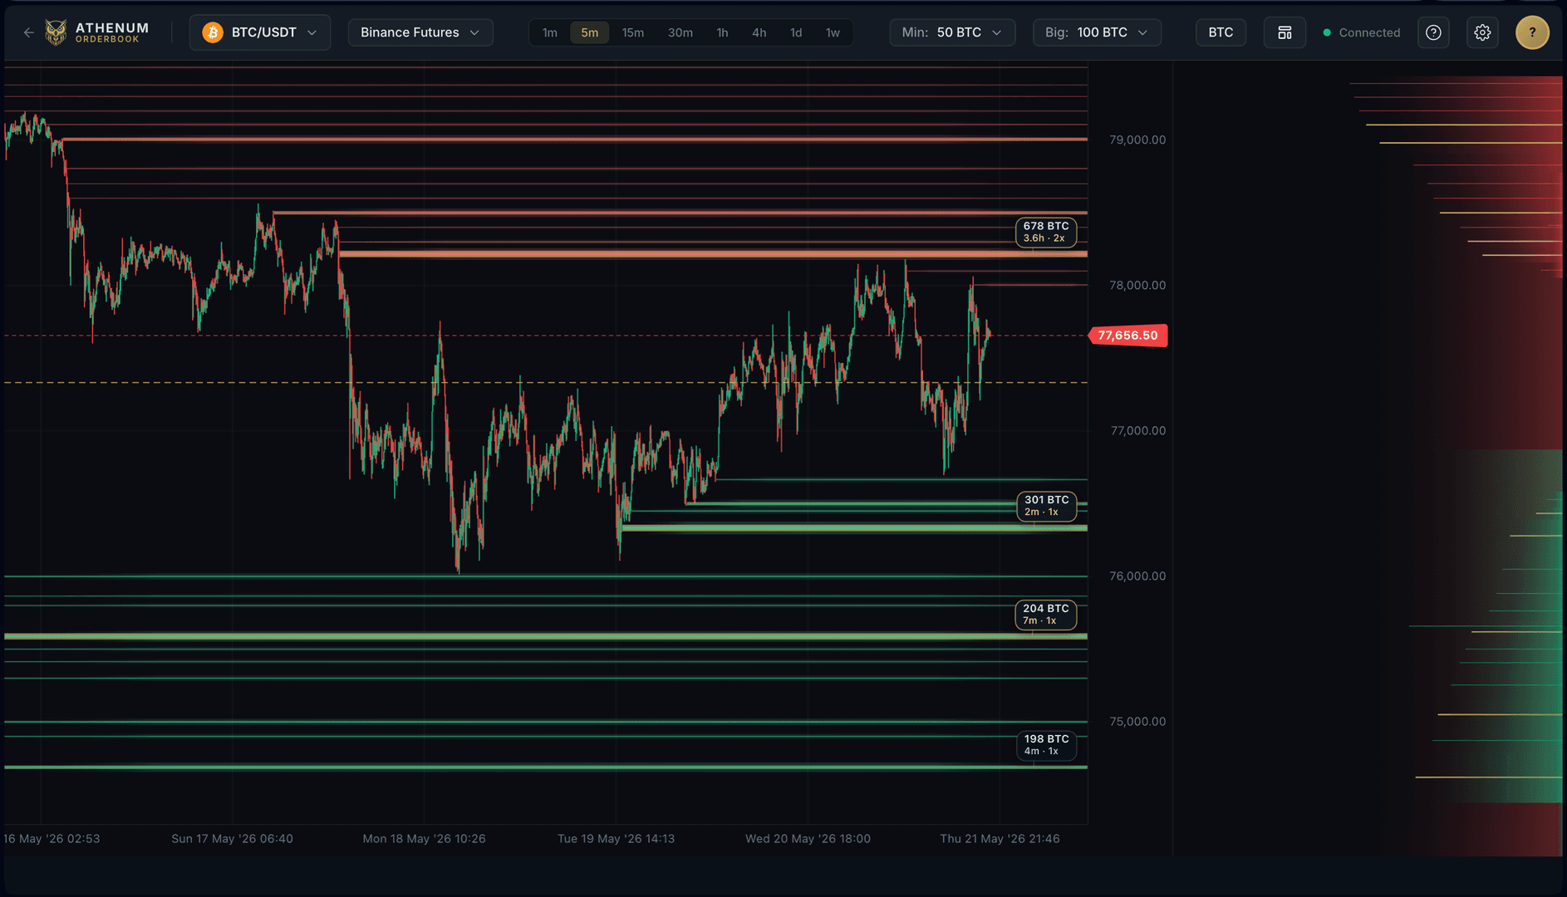The width and height of the screenshot is (1567, 897).
Task: Click the 204 BTC order label
Action: [x=1046, y=615]
